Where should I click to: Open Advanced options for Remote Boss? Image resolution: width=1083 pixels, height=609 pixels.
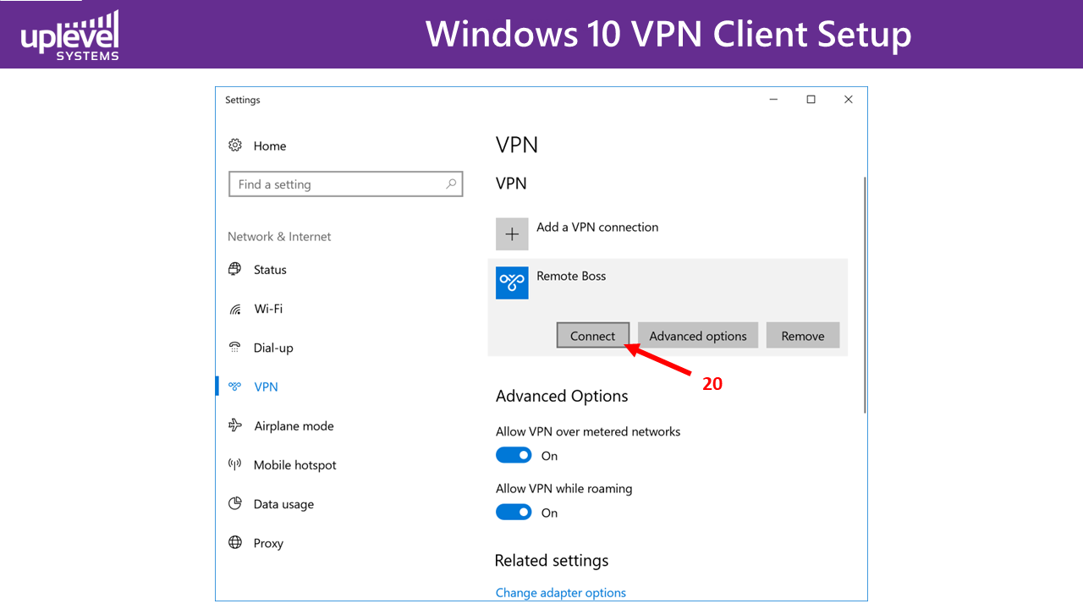click(x=698, y=335)
